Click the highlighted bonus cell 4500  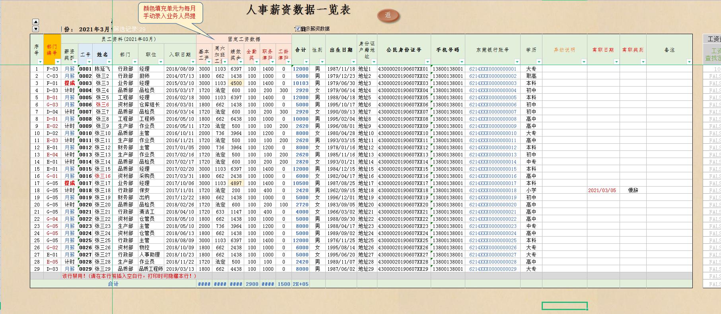point(236,83)
